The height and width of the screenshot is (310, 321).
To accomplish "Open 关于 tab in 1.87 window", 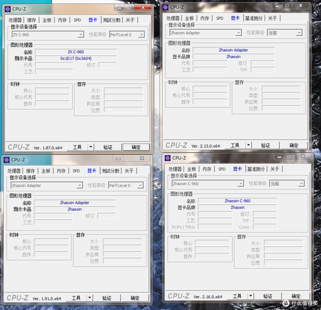I will pos(130,20).
